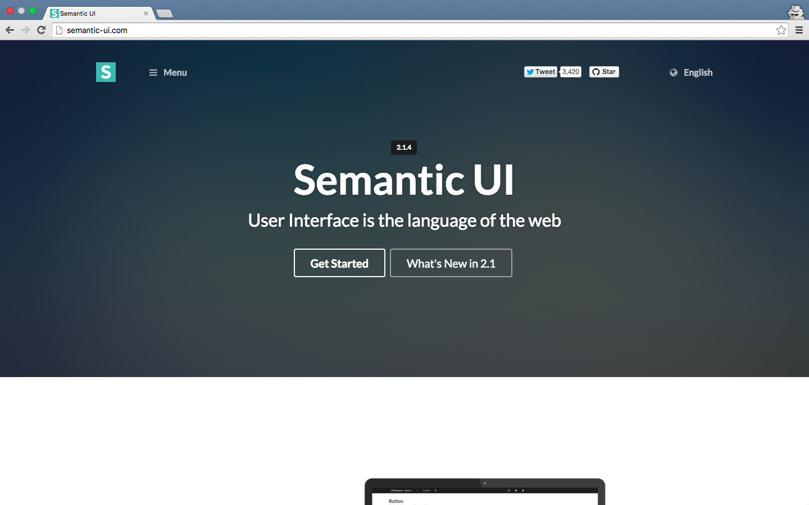Go back with browser back arrow
Image resolution: width=809 pixels, height=505 pixels.
coord(10,30)
